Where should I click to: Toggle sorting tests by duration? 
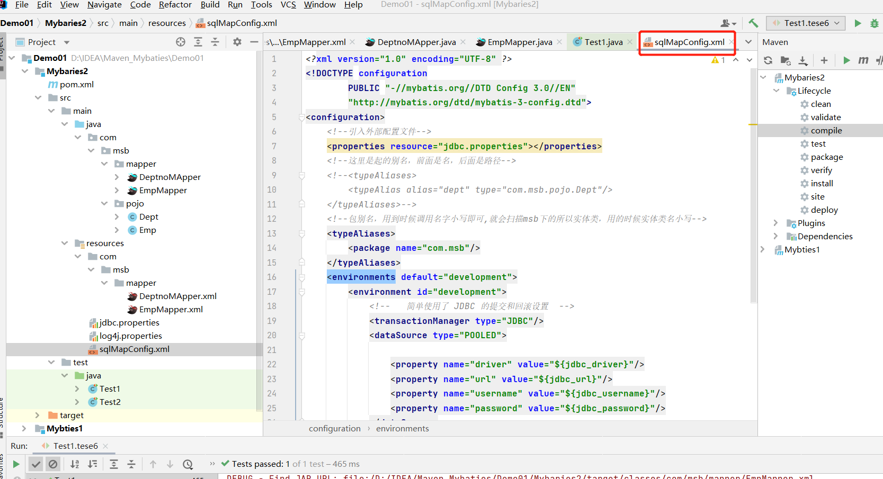(x=93, y=464)
